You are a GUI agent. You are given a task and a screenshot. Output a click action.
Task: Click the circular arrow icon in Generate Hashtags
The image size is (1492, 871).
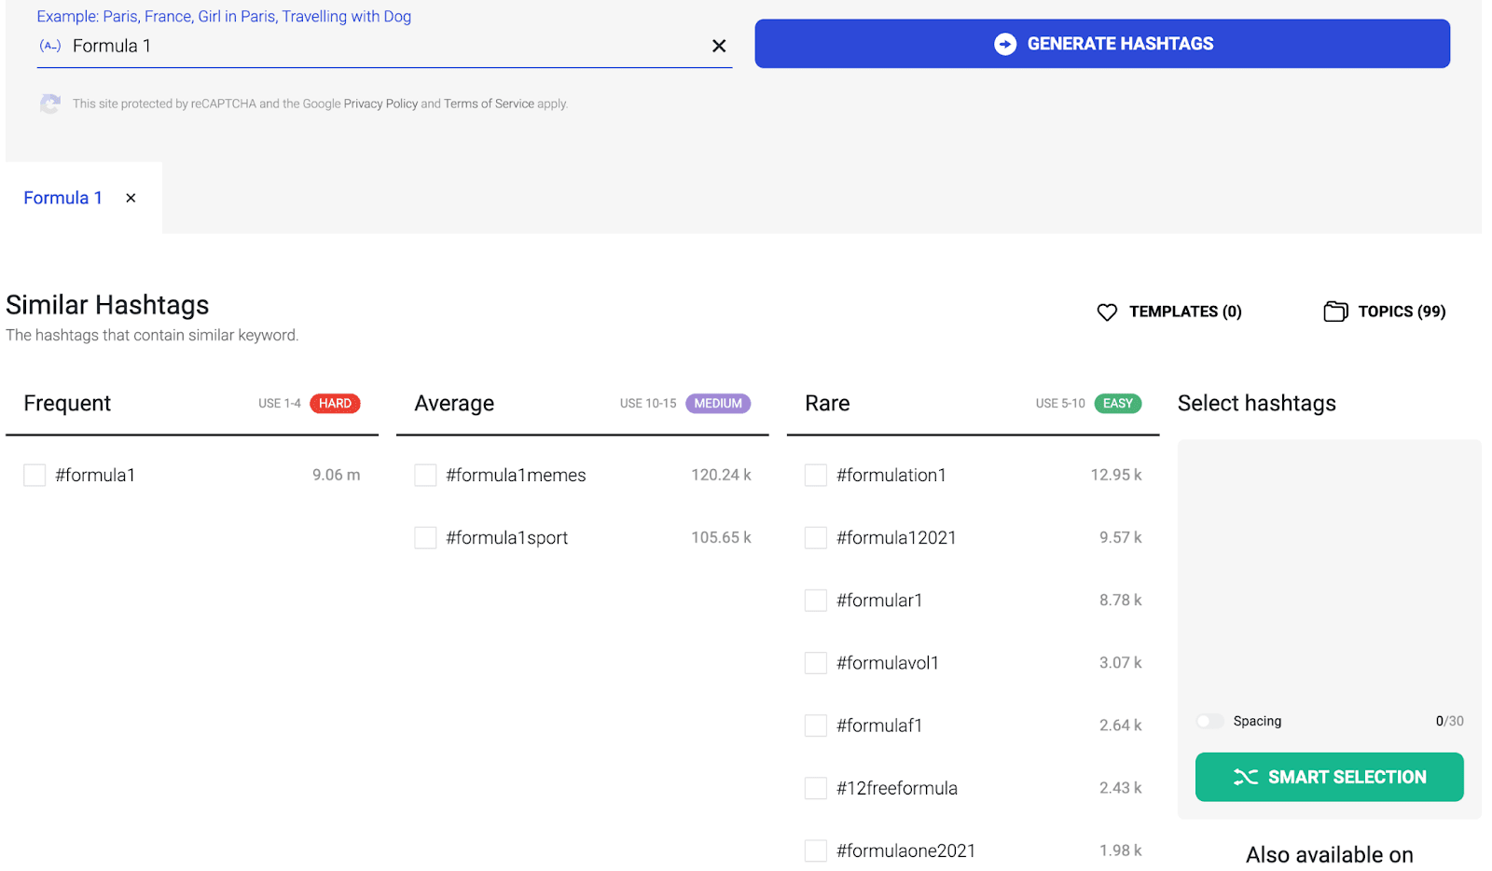[1005, 44]
